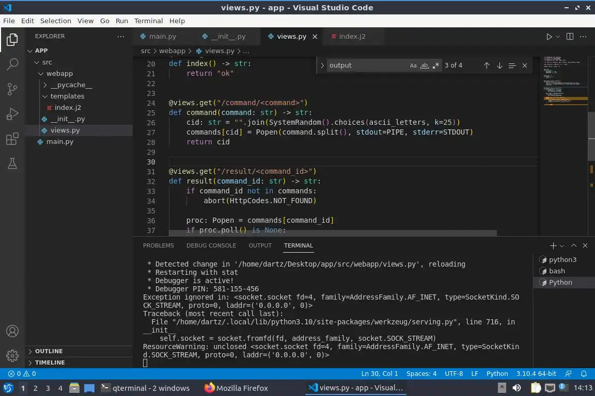Open the Search view in activity bar
Screen dimensions: 595x396
pyautogui.click(x=12, y=64)
